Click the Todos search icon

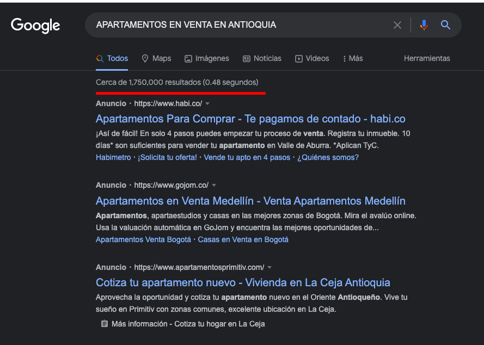100,58
